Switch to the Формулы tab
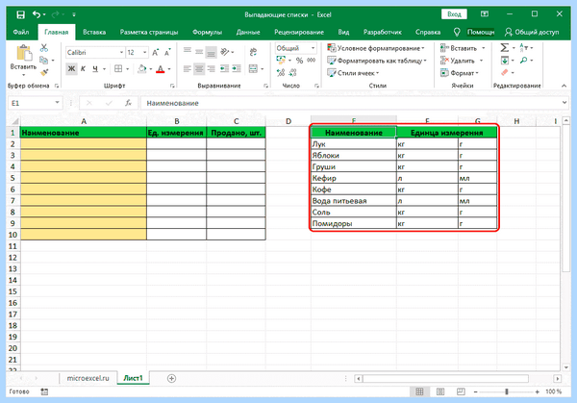Screen dimensions: 577x403 pos(207,32)
